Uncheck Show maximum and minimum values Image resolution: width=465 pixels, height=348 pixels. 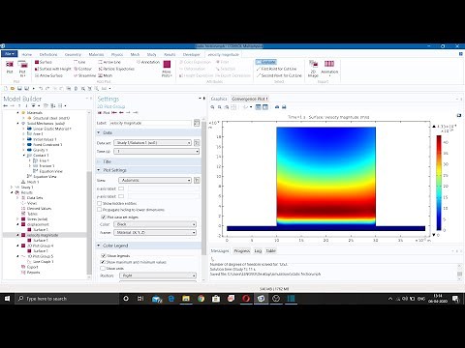[103, 262]
